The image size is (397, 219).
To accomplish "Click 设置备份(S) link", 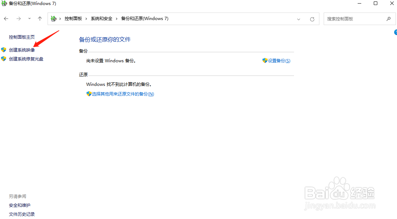I will (279, 61).
